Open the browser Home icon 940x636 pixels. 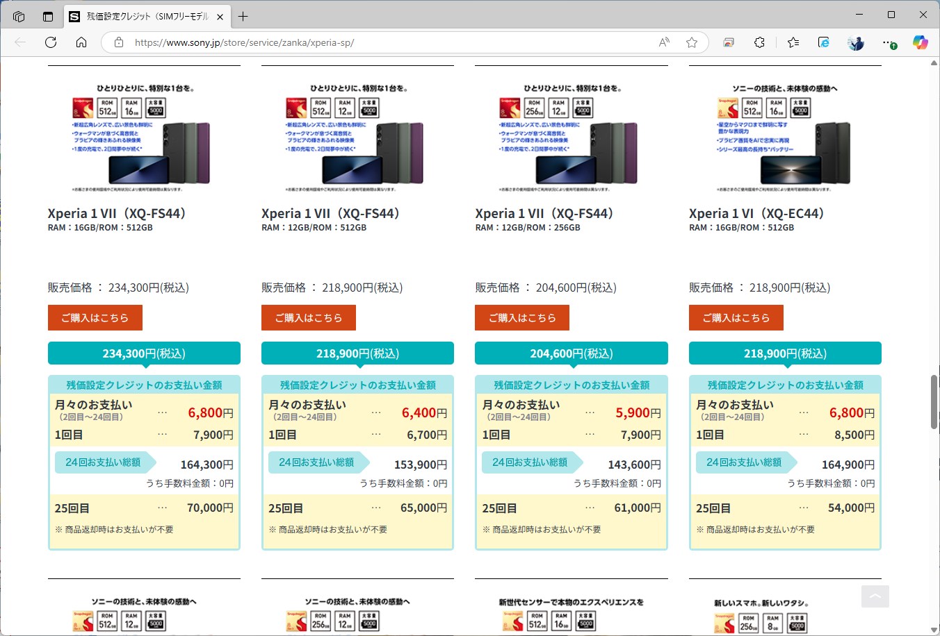[x=81, y=42]
